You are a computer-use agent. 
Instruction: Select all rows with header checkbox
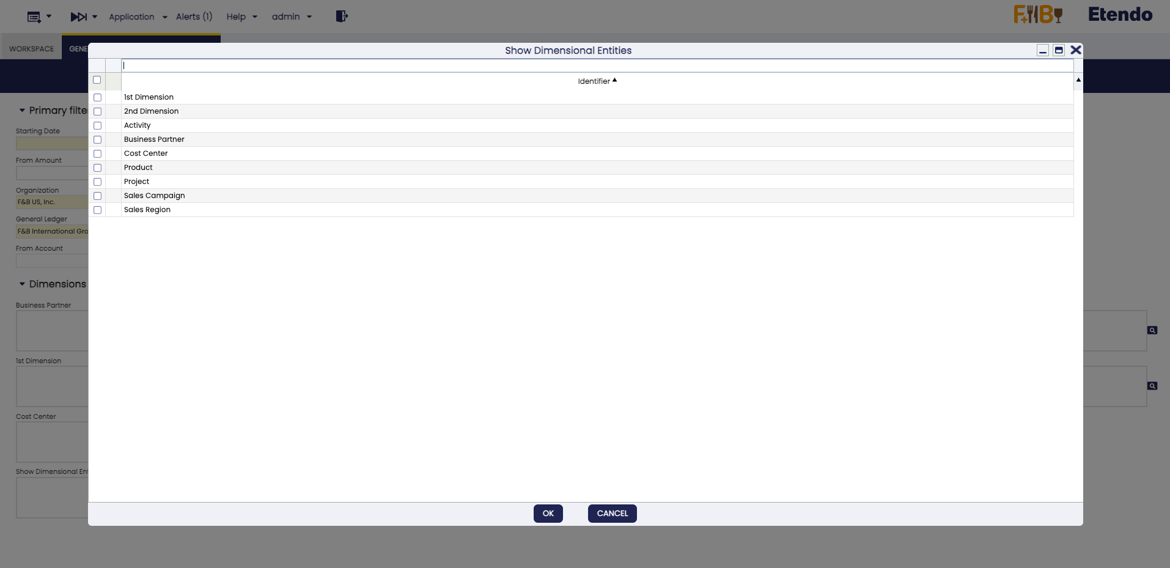pyautogui.click(x=97, y=80)
